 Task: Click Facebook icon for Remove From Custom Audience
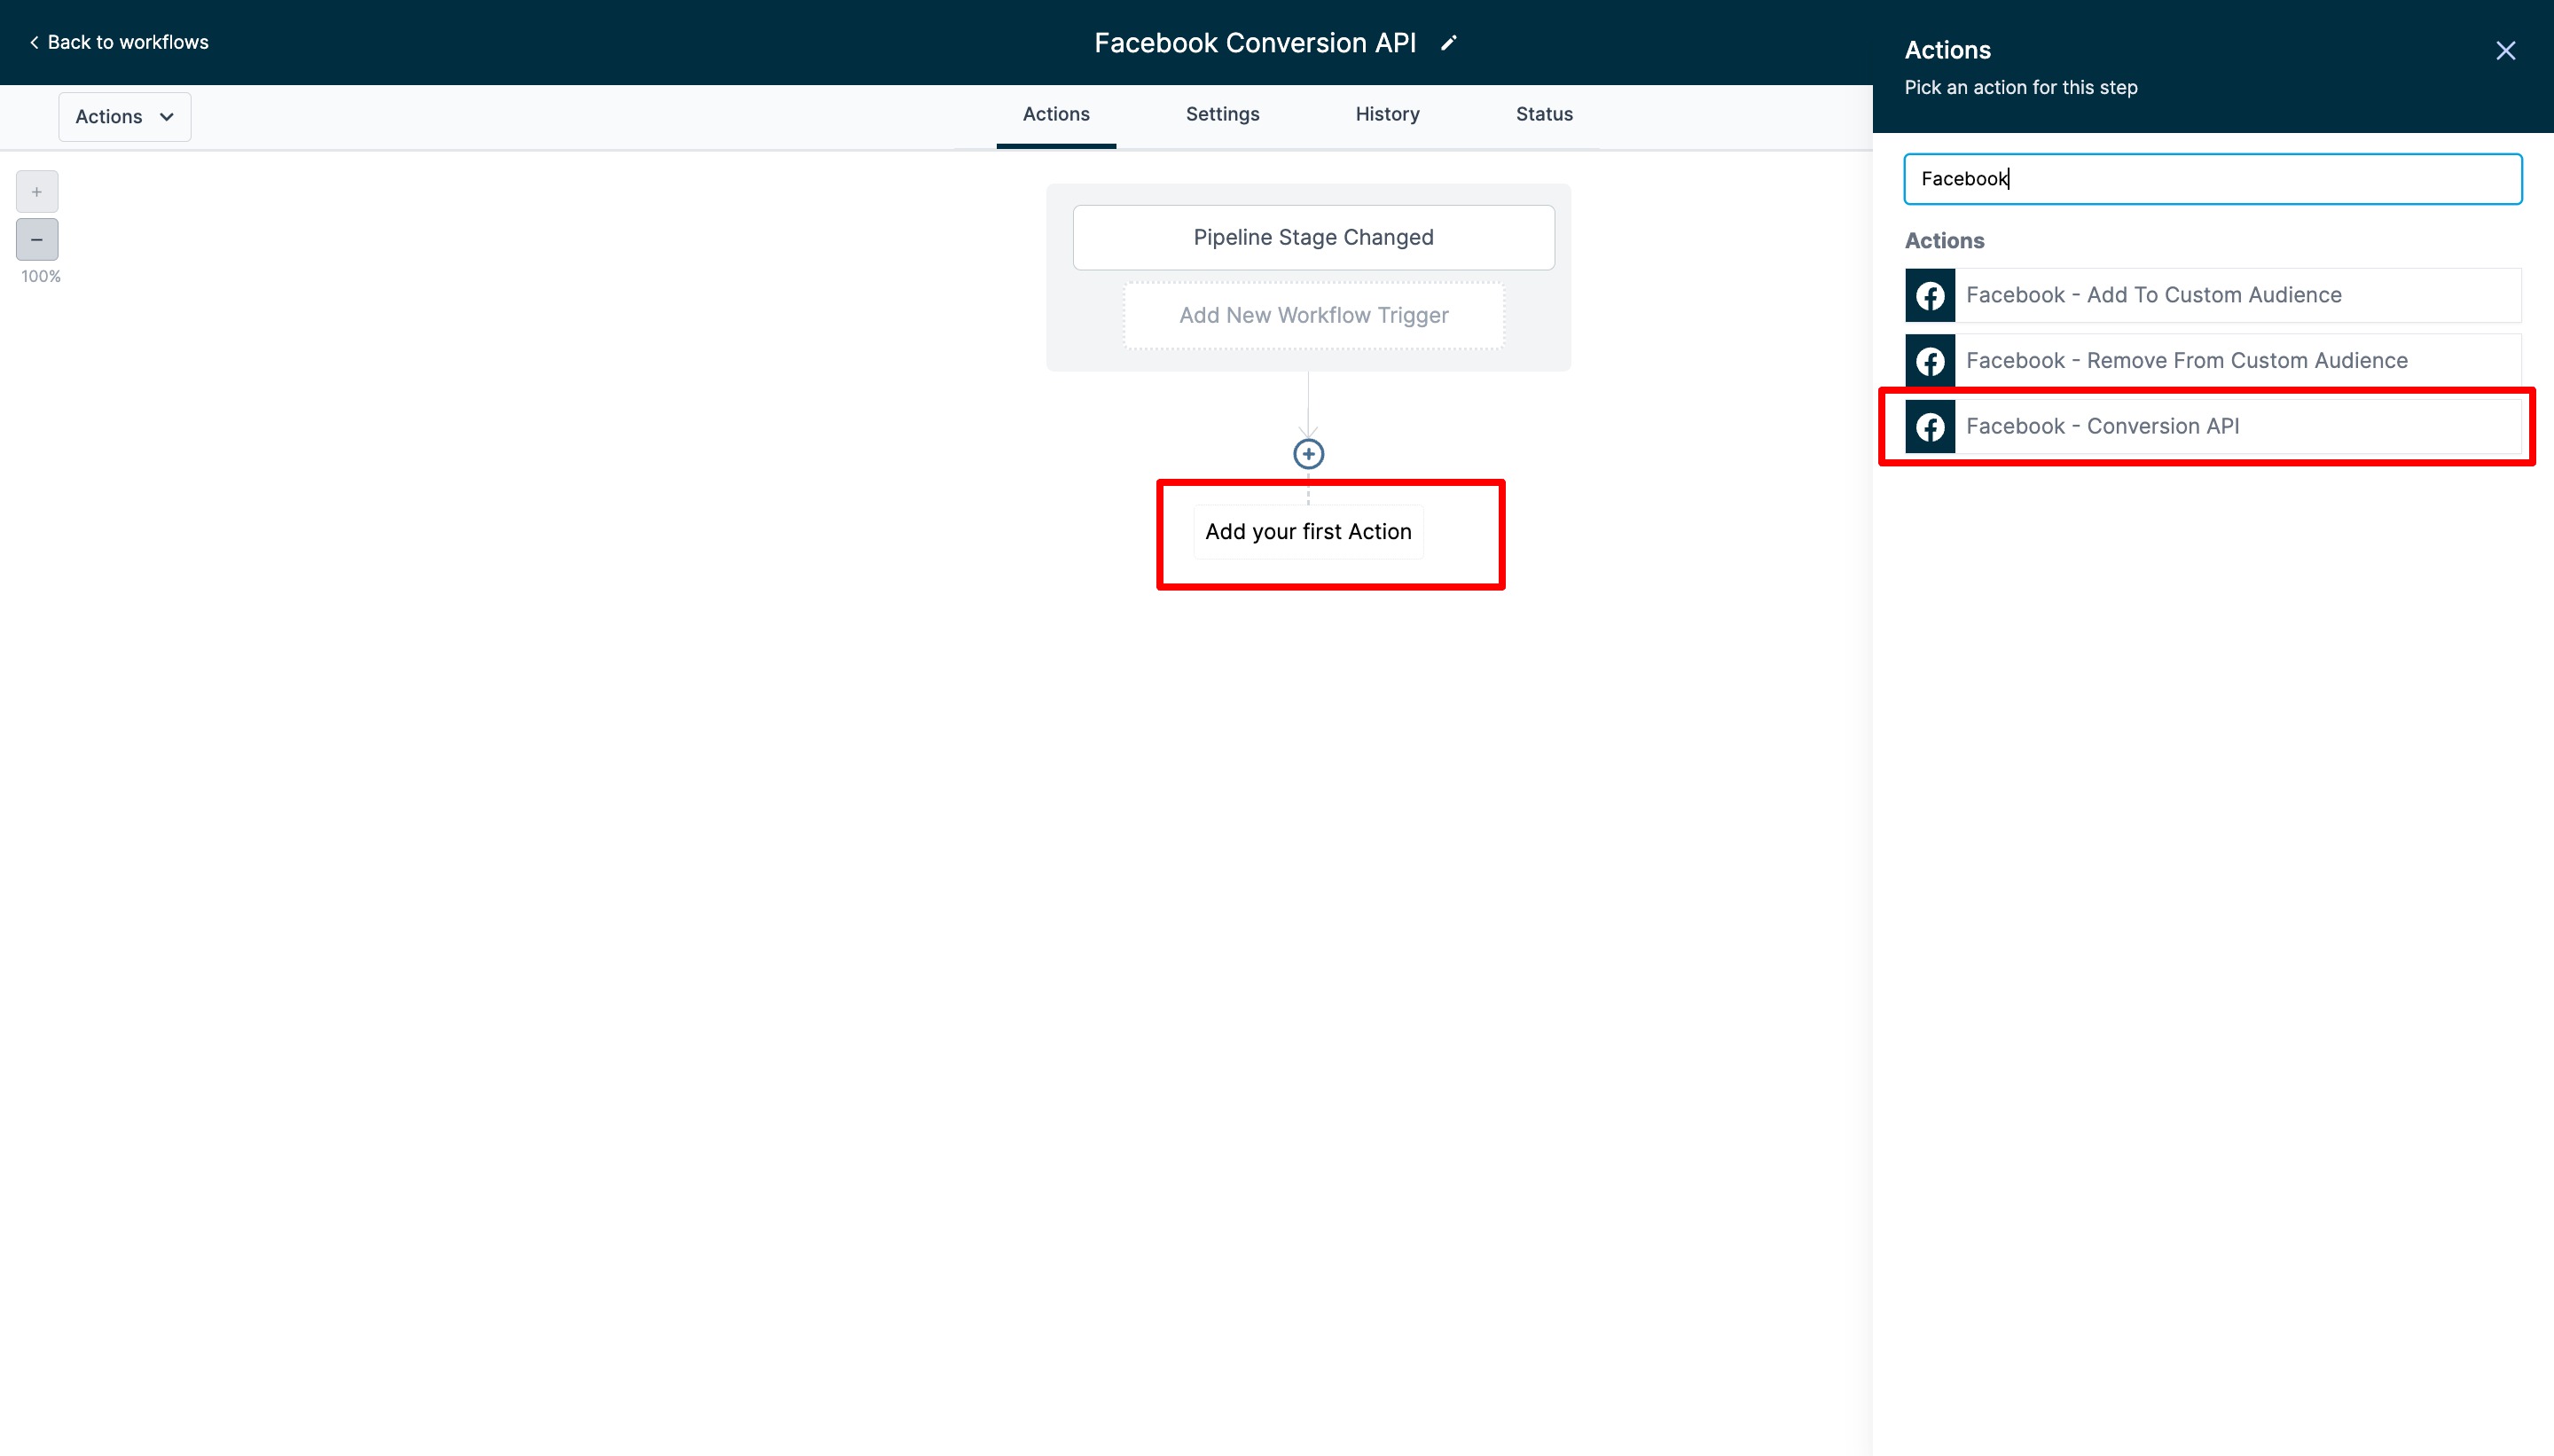pos(1930,361)
